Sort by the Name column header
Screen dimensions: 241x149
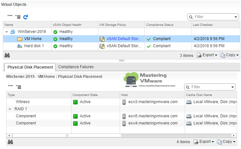pyautogui.click(x=27, y=25)
